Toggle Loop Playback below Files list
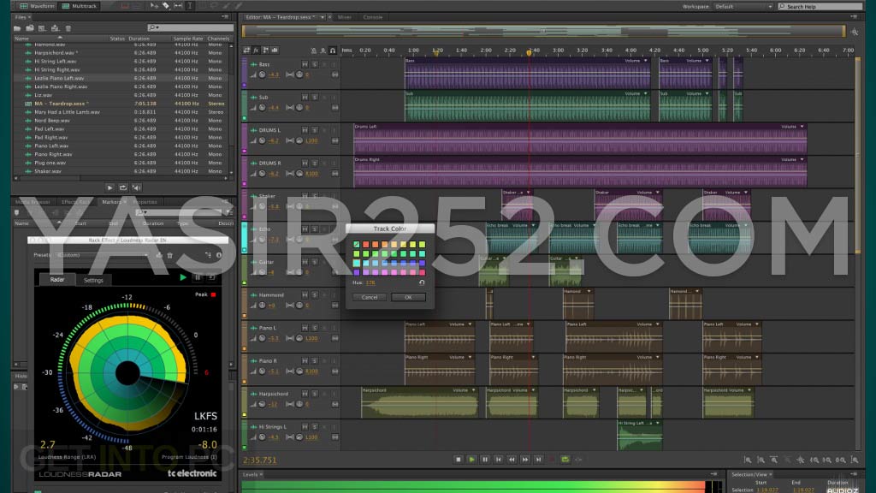Screen dimensions: 876x493 coord(123,187)
